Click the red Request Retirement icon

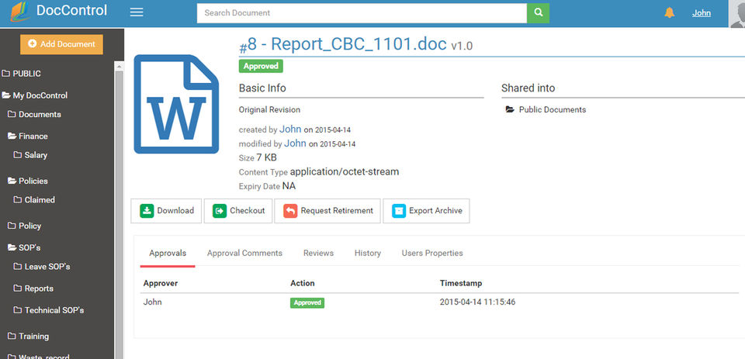tap(290, 211)
